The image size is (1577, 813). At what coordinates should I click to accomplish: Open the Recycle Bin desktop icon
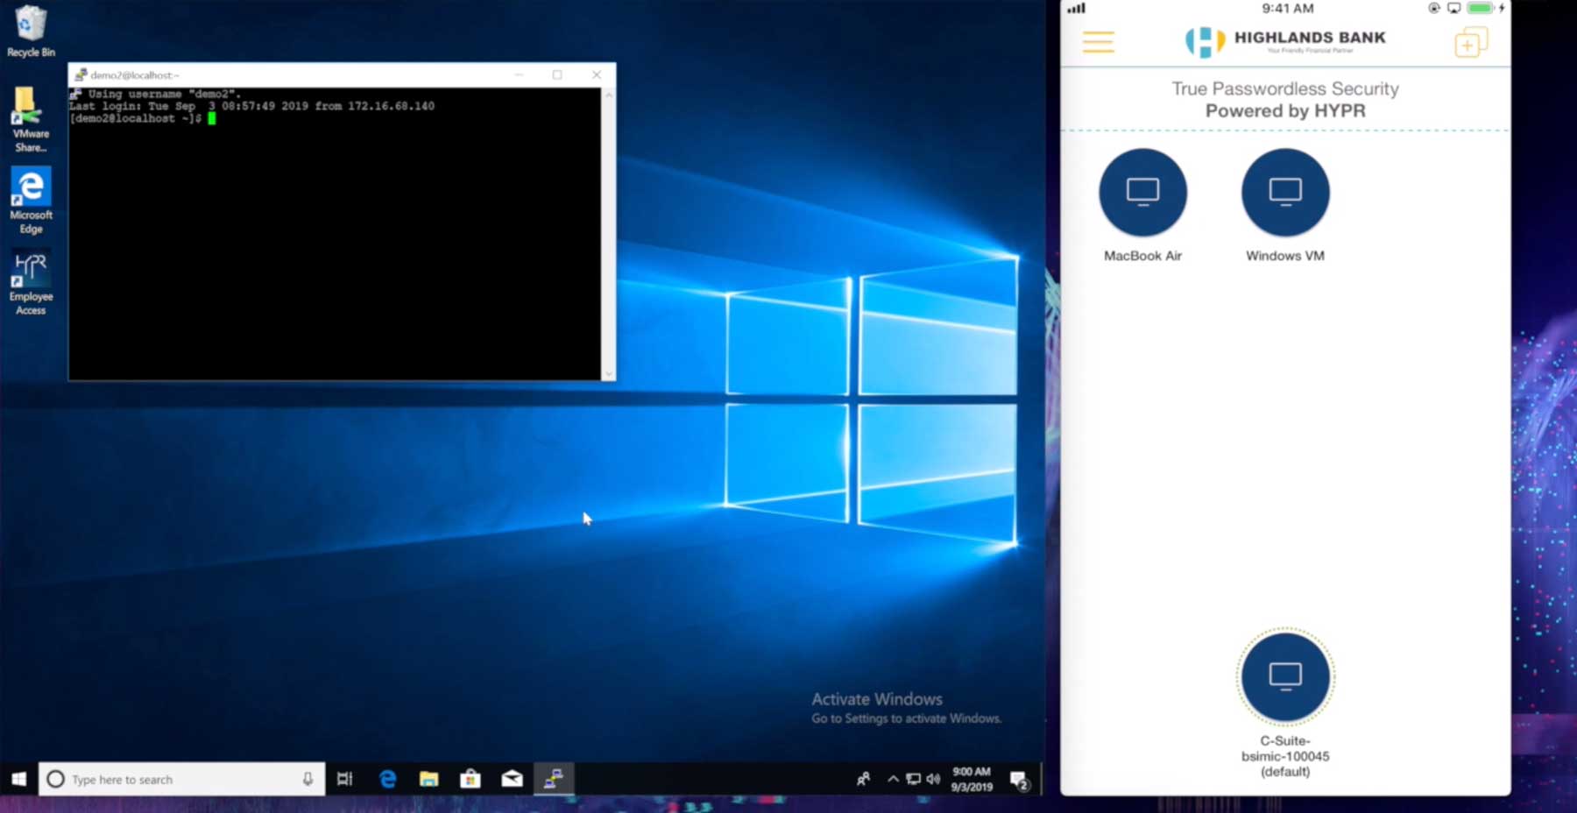click(x=31, y=32)
